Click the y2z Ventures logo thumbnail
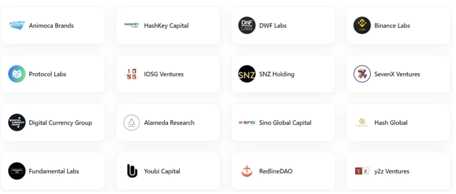The width and height of the screenshot is (456, 194). 362,171
